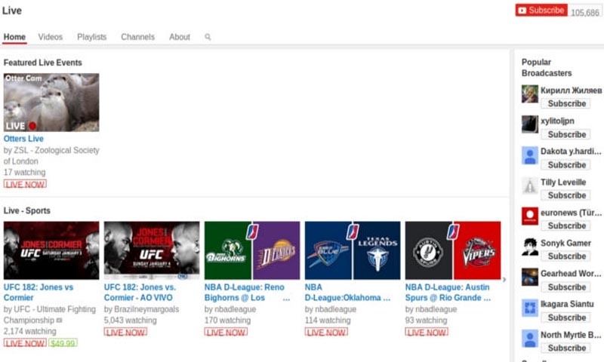Click Ikagara Siantu's avatar icon
The width and height of the screenshot is (604, 362).
coord(530,308)
